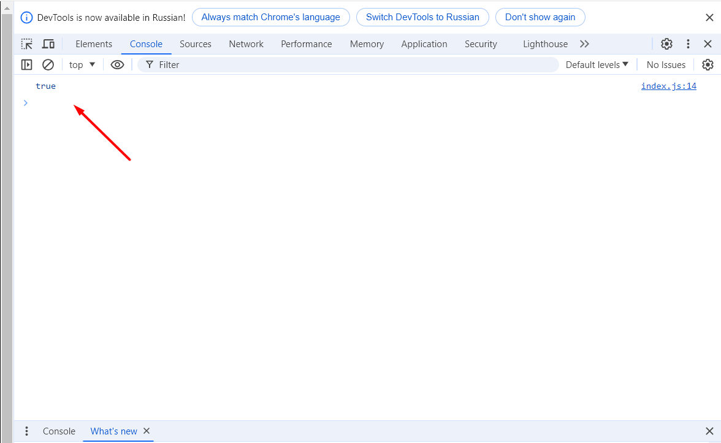Switch to the Memory tab

click(x=367, y=44)
